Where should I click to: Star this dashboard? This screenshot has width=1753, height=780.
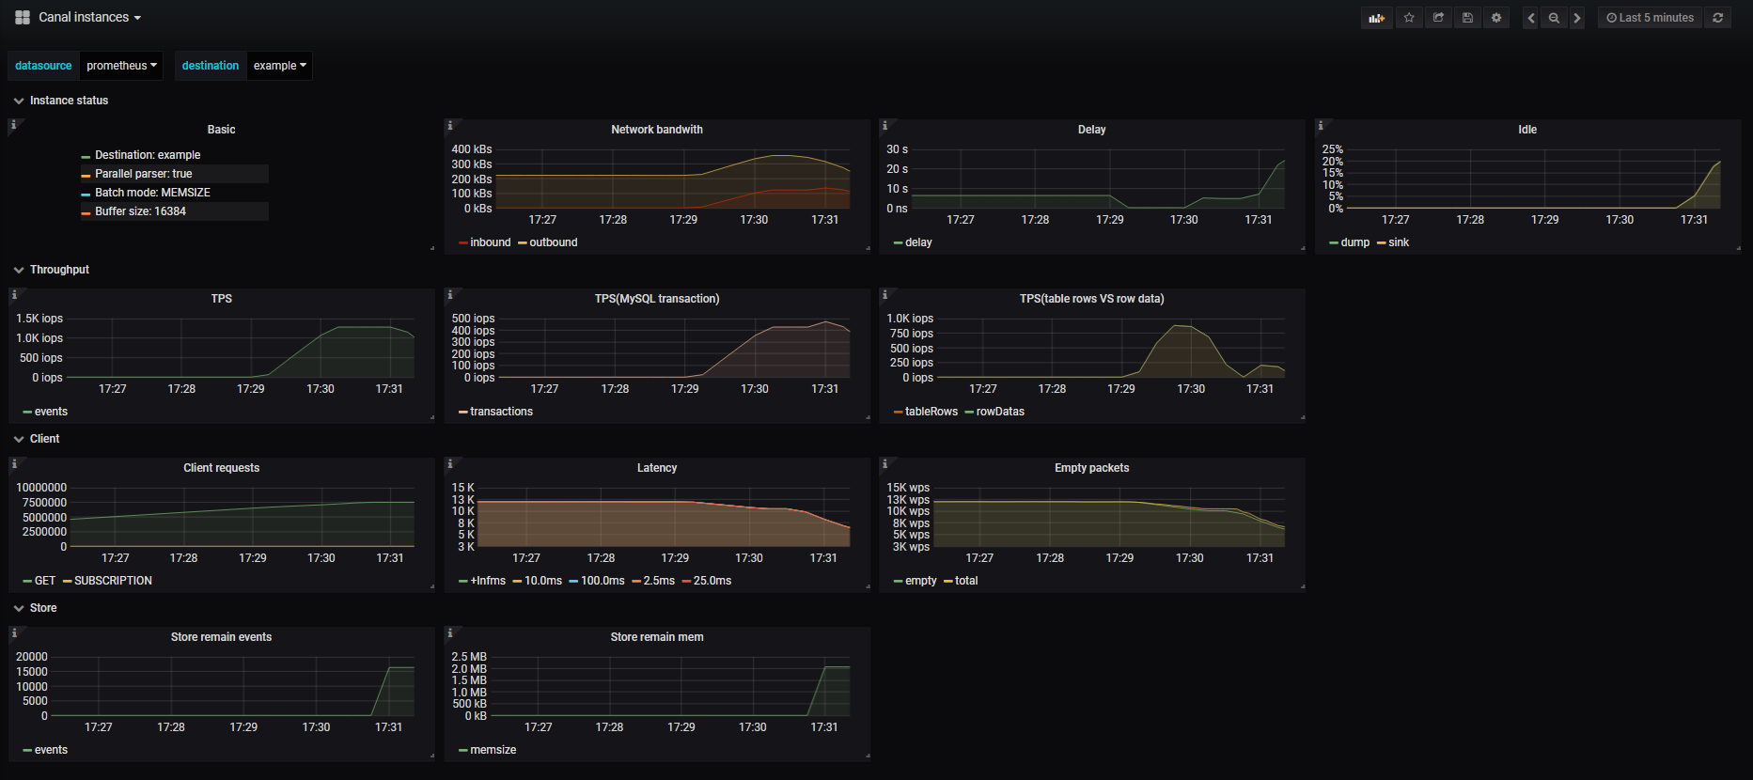click(x=1409, y=18)
